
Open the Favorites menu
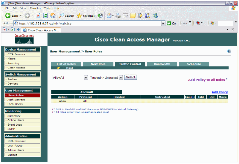[35, 8]
